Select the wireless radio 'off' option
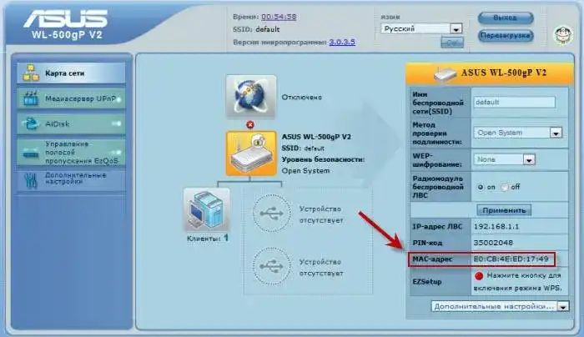 pyautogui.click(x=504, y=188)
